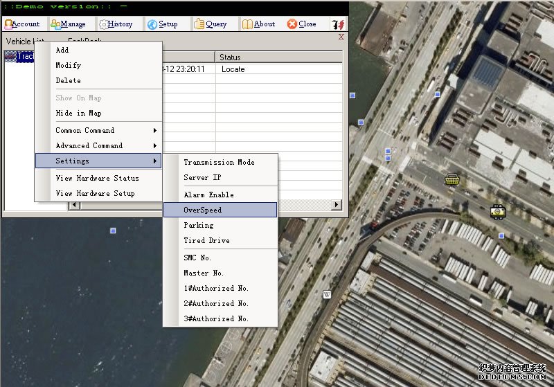554x387 pixels.
Task: Click the shopping basket marker on map
Action: [454, 180]
